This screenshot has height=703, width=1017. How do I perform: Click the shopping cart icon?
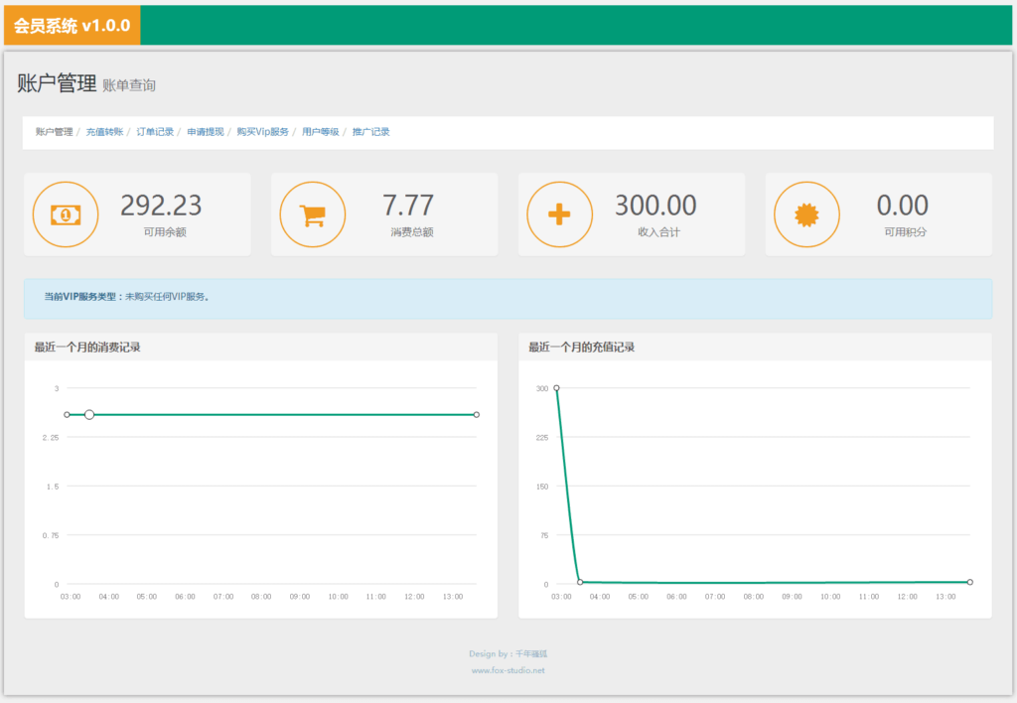click(x=313, y=215)
